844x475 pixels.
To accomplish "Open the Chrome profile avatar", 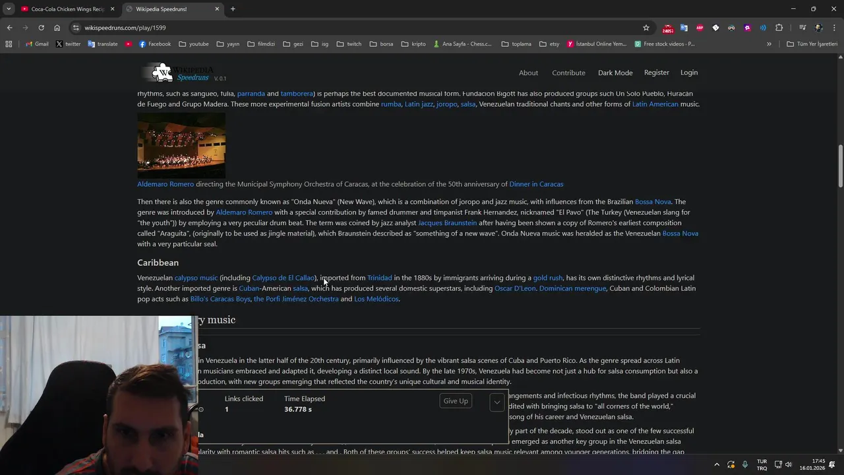I will point(818,28).
